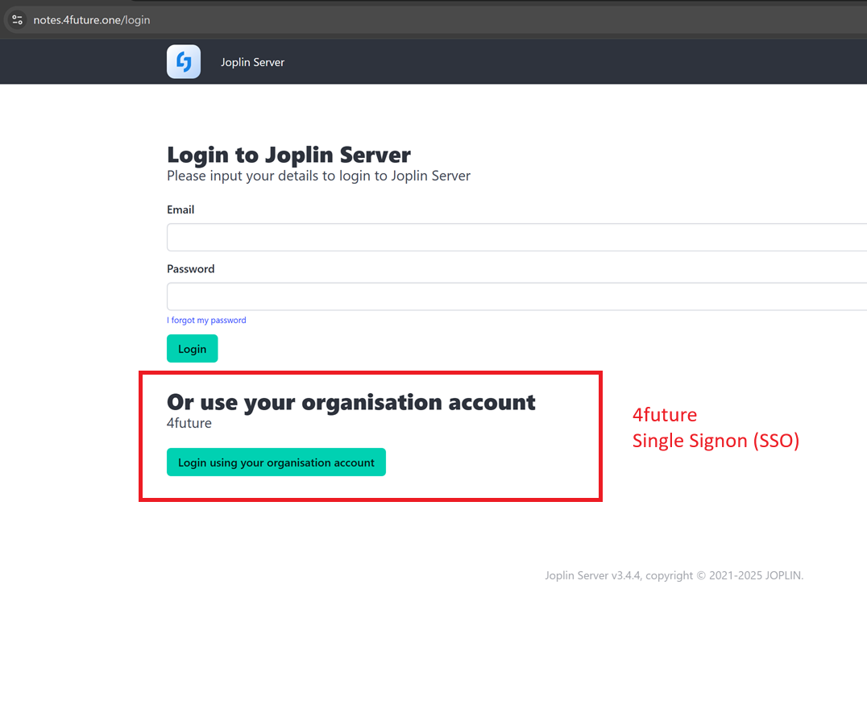The width and height of the screenshot is (867, 709).
Task: Click 'Please input your details' subtitle text
Action: 318,176
